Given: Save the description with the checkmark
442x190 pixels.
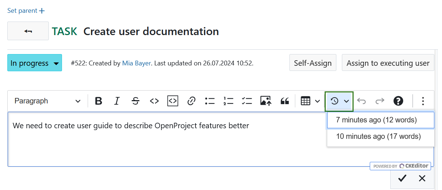Looking at the screenshot, I should [x=402, y=178].
